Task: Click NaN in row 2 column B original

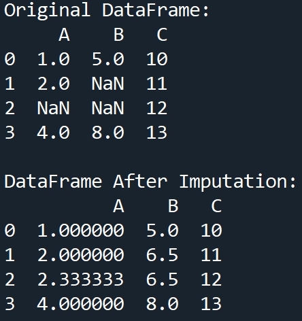Action: [108, 108]
